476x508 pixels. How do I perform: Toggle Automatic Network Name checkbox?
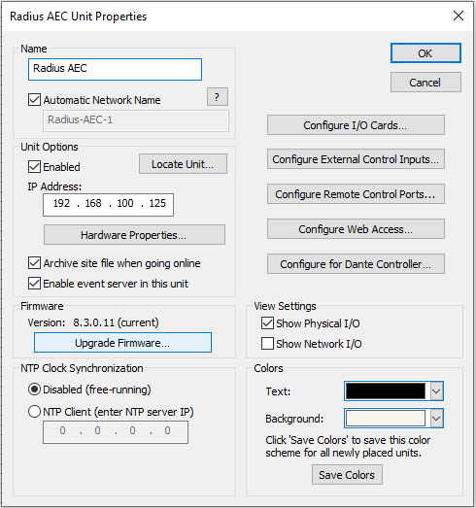34,100
